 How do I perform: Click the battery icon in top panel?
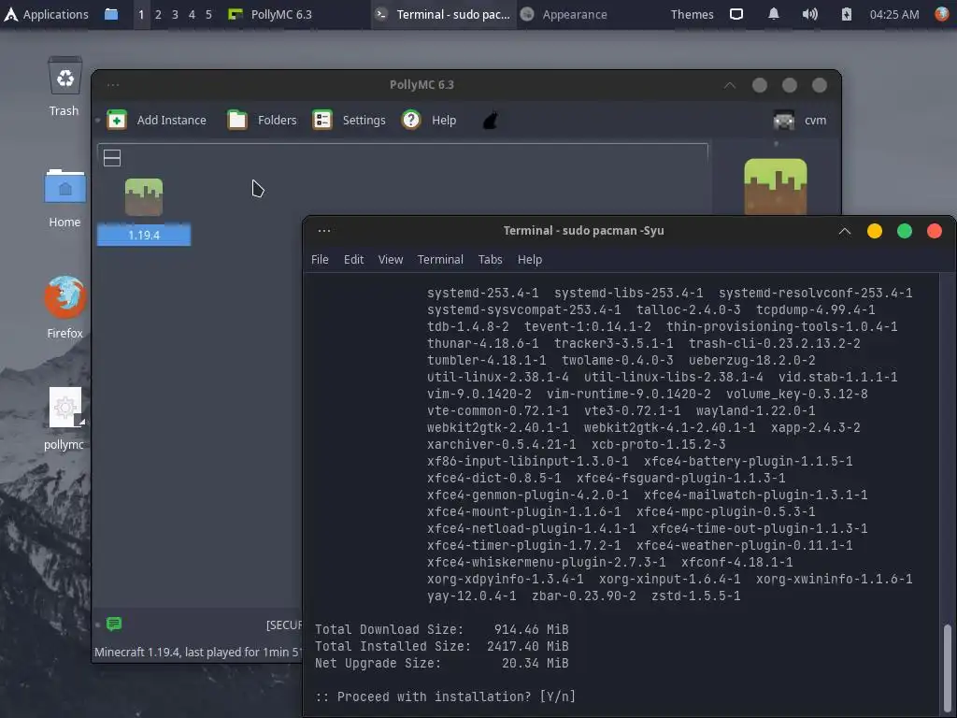[x=846, y=14]
